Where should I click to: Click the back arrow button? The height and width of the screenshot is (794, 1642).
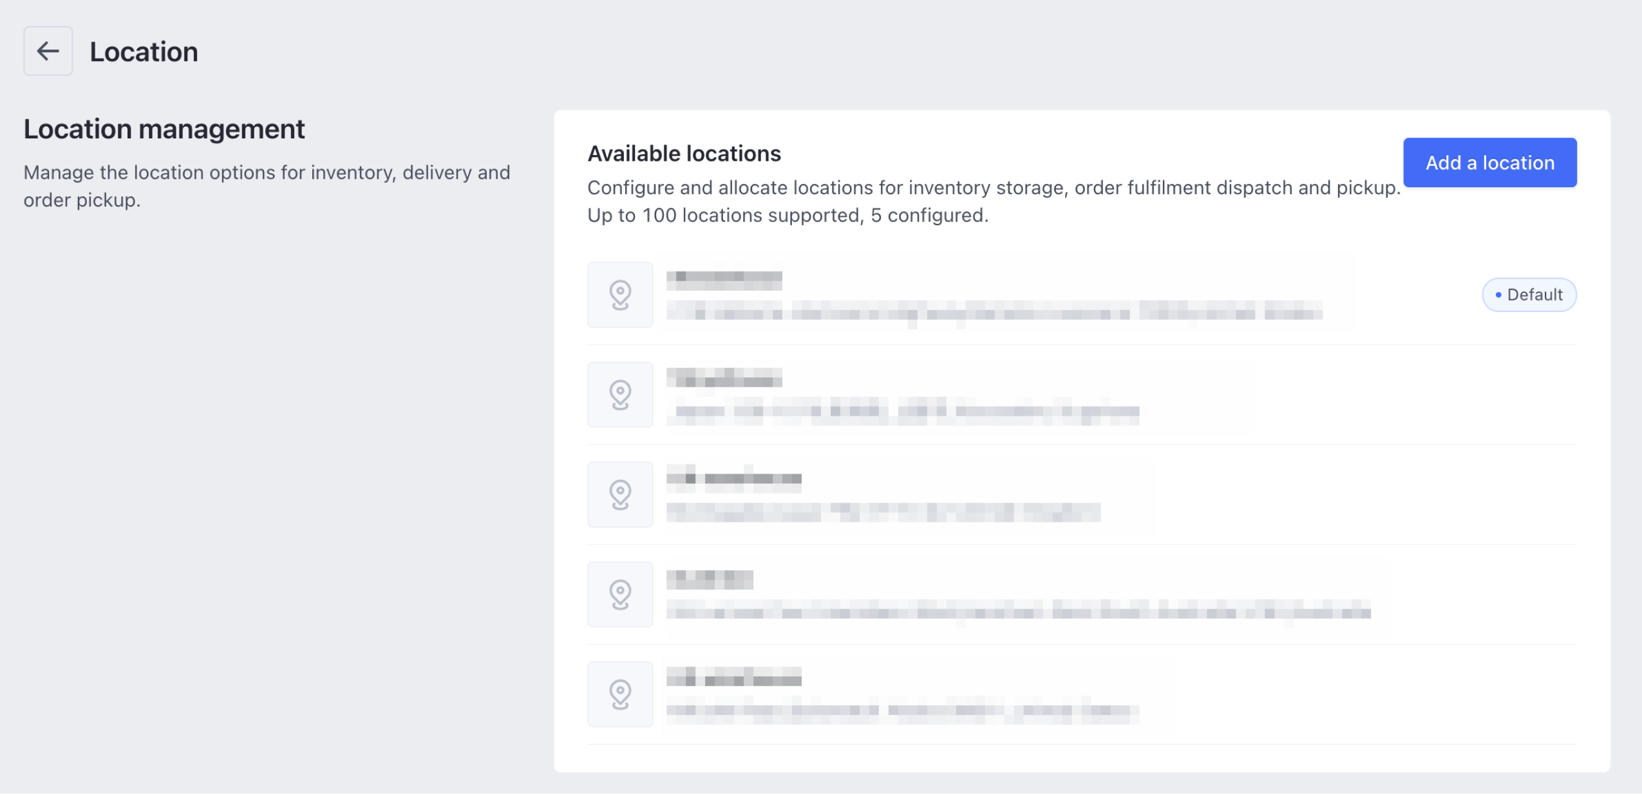pyautogui.click(x=48, y=51)
